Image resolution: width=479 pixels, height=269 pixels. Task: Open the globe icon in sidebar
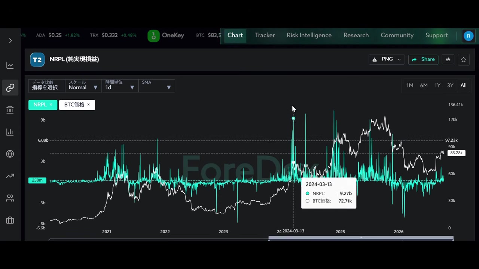point(10,154)
